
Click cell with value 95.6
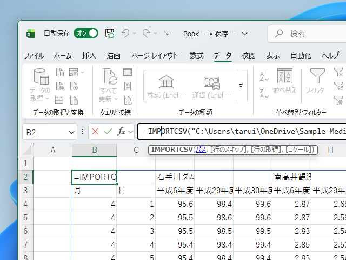coord(175,204)
